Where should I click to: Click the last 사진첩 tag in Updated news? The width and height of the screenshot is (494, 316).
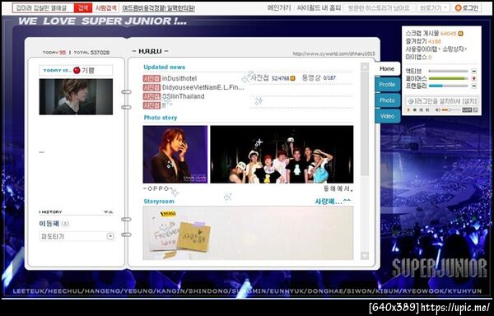click(151, 105)
